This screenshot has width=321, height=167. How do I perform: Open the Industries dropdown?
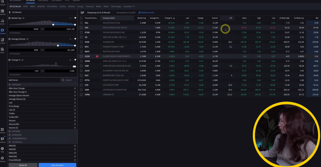[128, 7]
